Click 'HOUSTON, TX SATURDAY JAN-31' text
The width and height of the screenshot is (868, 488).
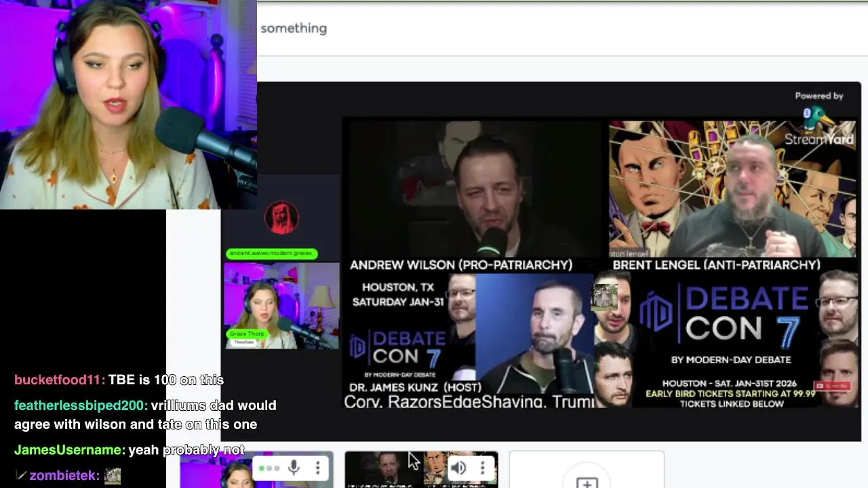pos(398,295)
